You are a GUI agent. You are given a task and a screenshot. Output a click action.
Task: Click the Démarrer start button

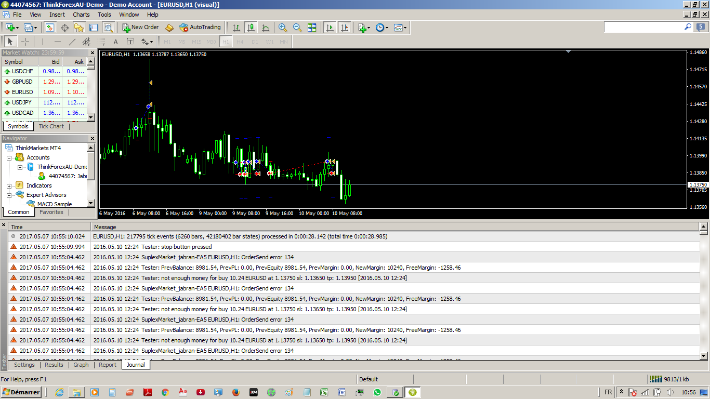pos(21,392)
